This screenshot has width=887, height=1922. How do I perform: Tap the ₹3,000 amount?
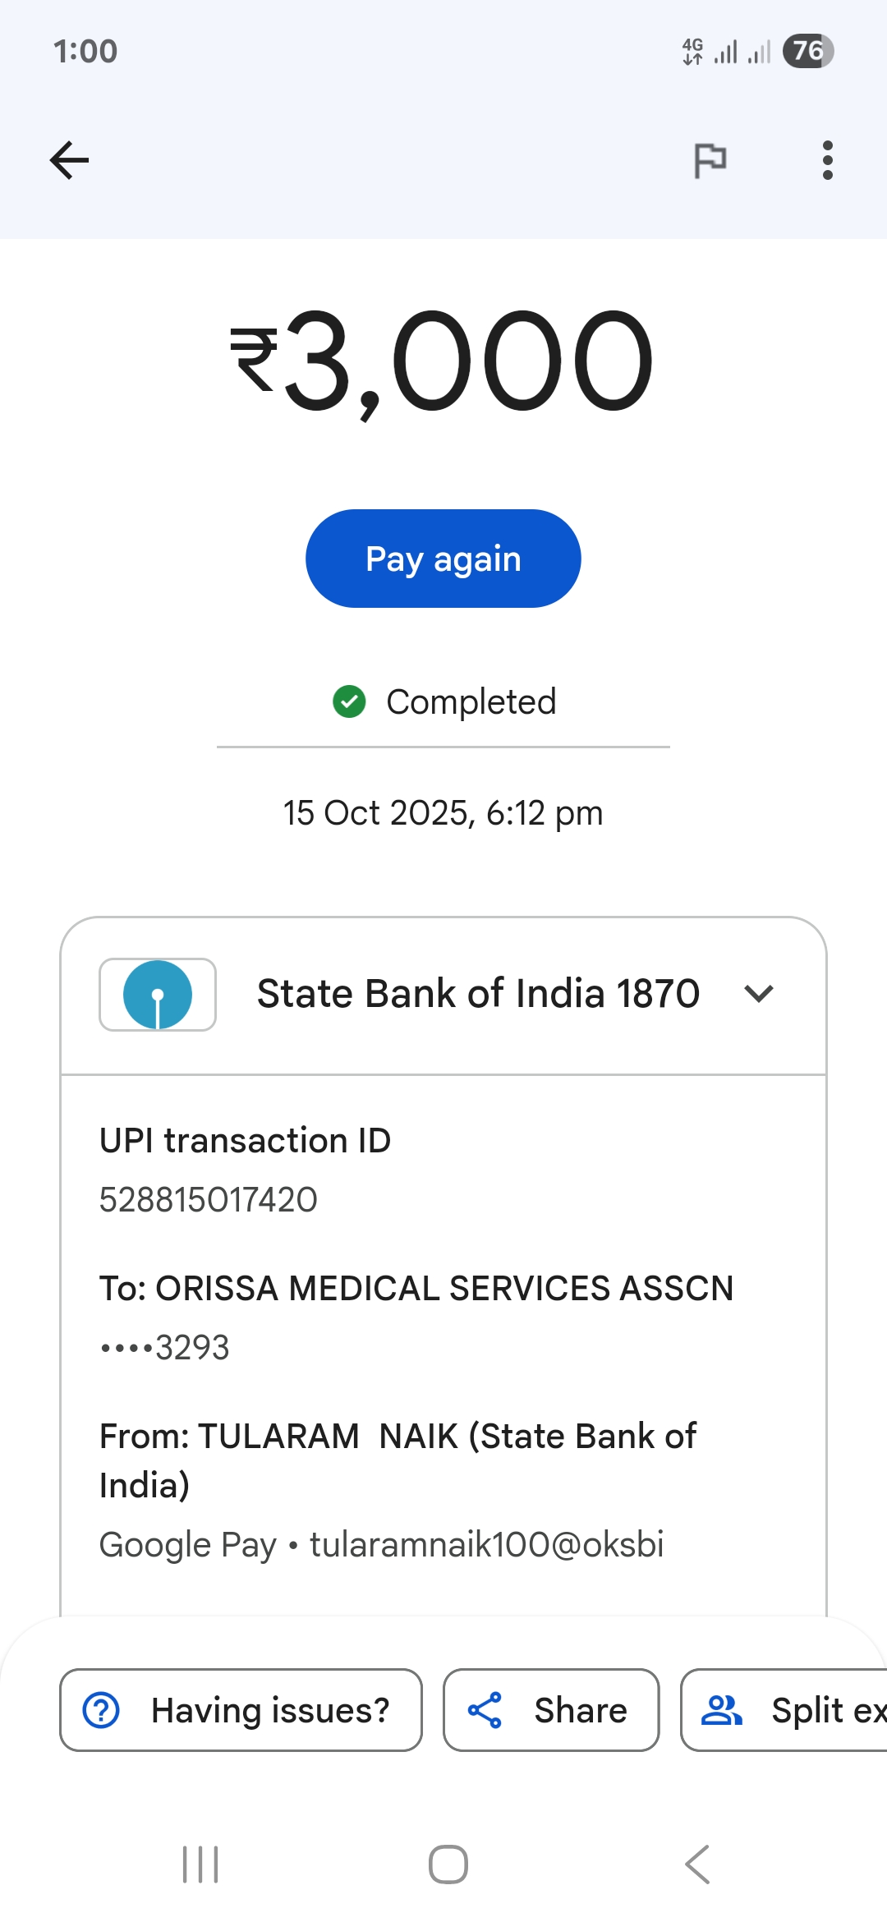(443, 361)
